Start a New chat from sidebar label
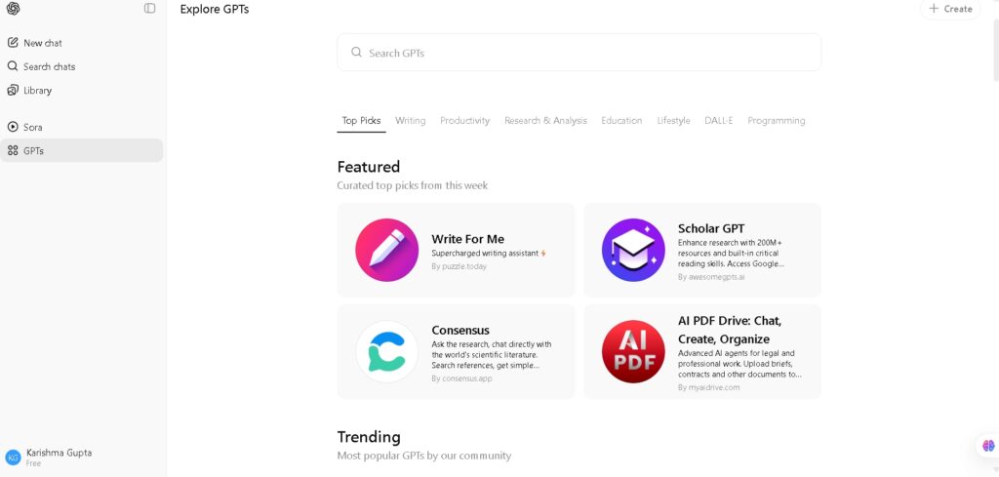This screenshot has height=477, width=999. tap(43, 43)
